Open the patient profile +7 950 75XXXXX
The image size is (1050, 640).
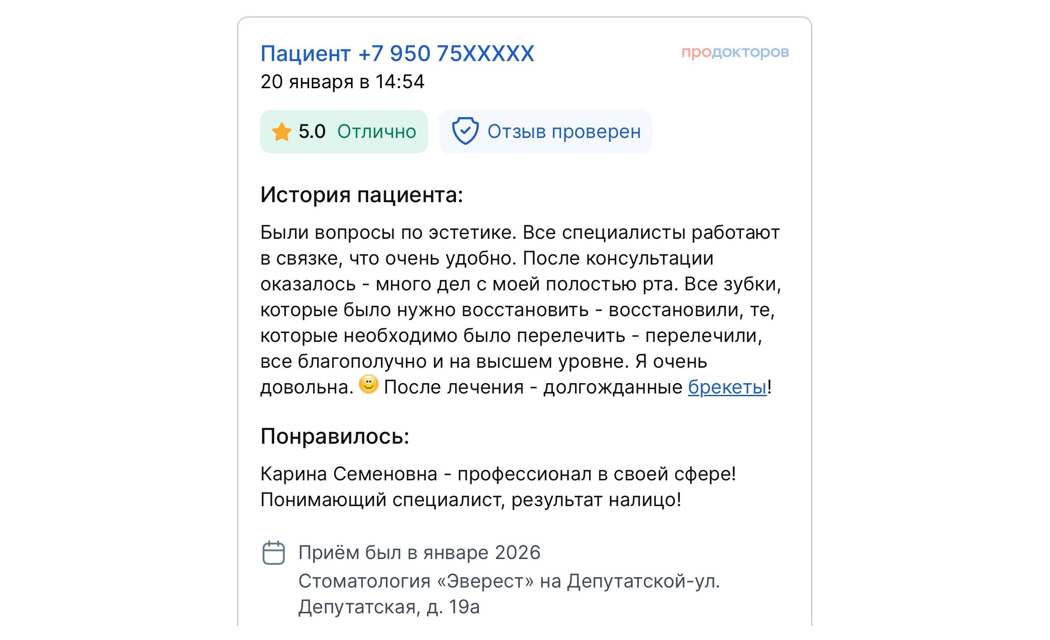pyautogui.click(x=397, y=53)
